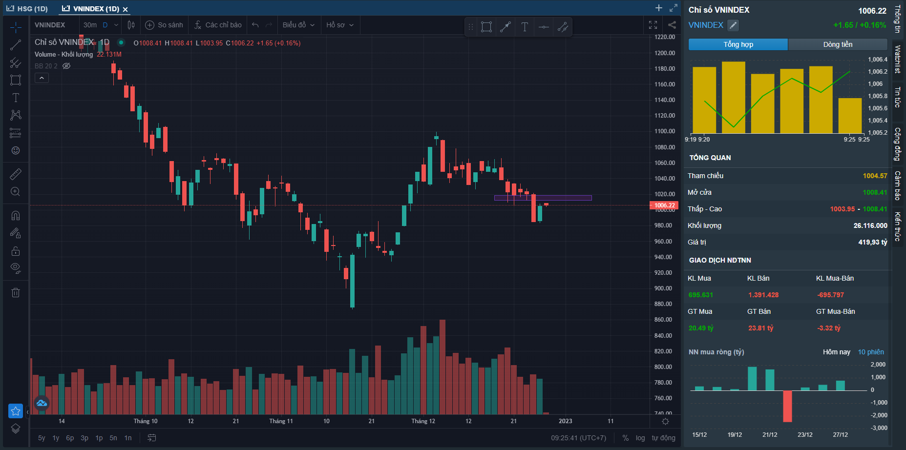
Task: Undo the last chart action
Action: (255, 25)
